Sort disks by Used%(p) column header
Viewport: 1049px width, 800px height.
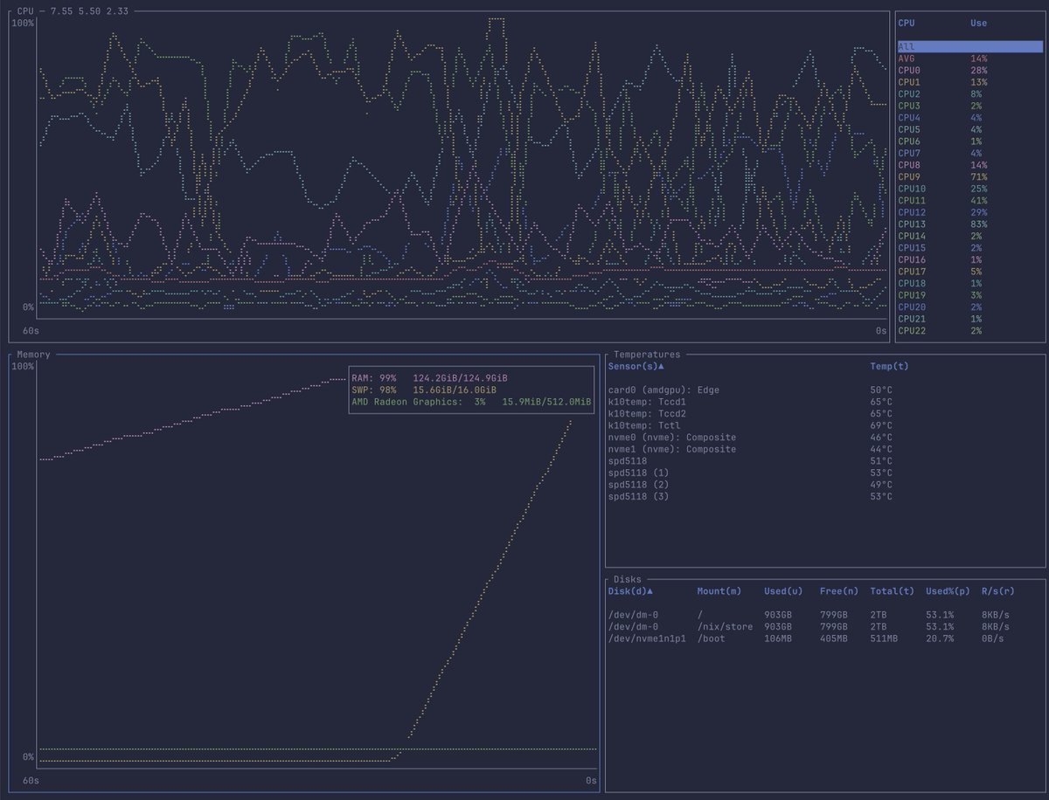[x=948, y=591]
